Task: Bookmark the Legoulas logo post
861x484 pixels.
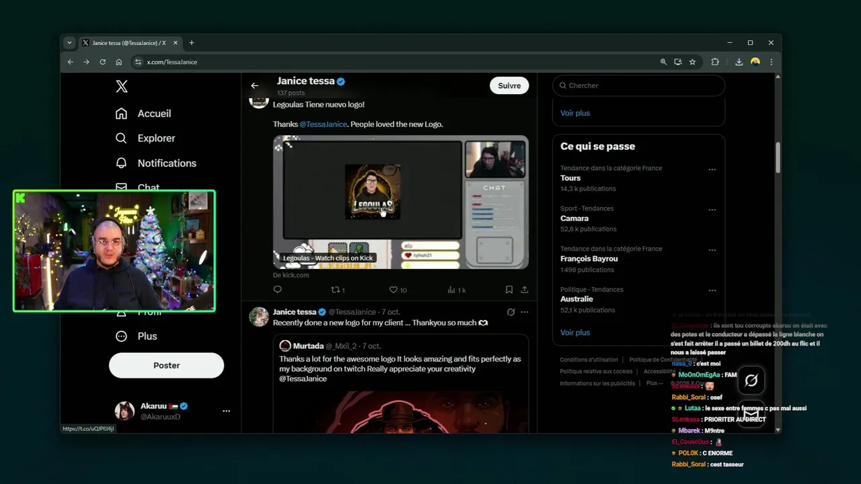Action: click(509, 290)
